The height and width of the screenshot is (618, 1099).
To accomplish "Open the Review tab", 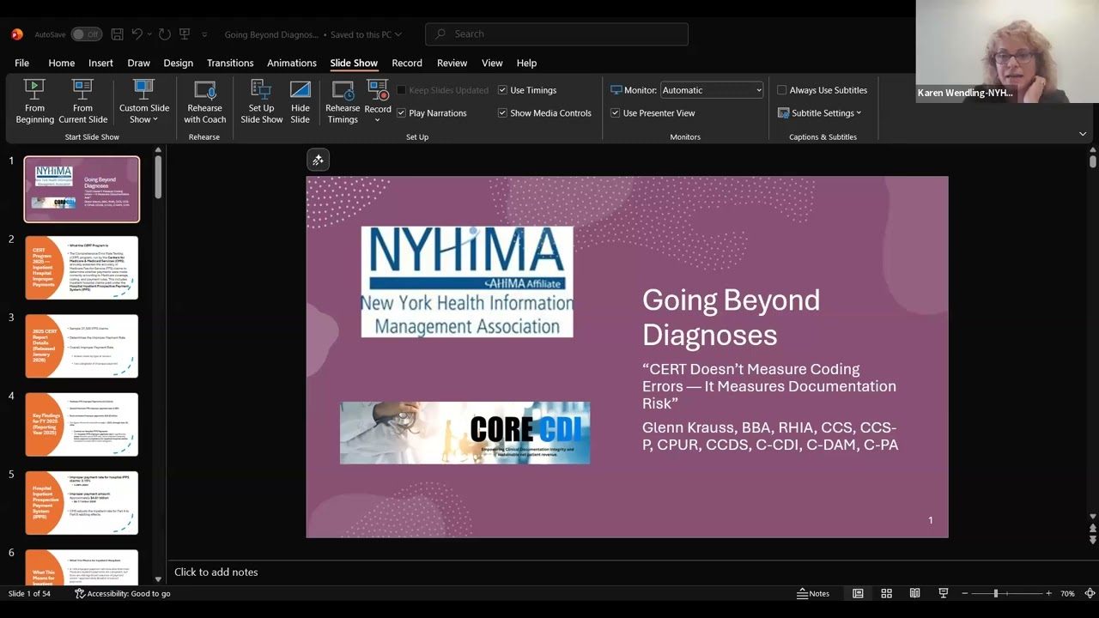I will (452, 63).
